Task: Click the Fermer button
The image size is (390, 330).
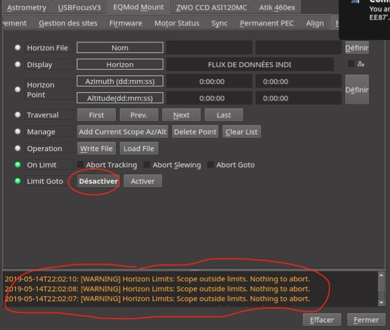Action: pyautogui.click(x=366, y=319)
